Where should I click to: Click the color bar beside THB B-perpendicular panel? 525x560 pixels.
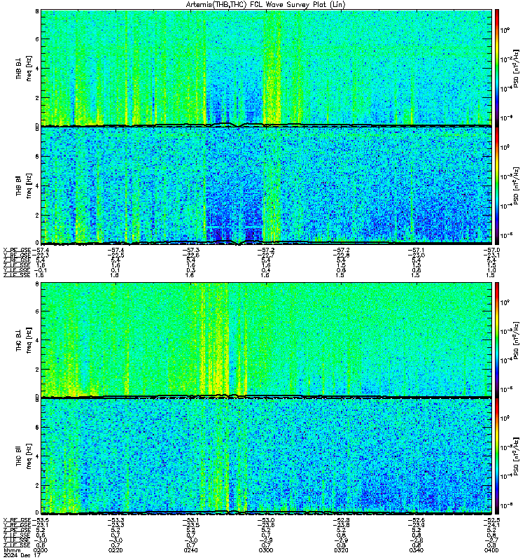pos(496,68)
